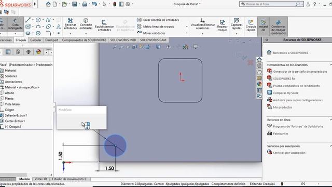This screenshot has height=187, width=332.
Task: Open the ConfigurationManager tab icon
Action: [x=18, y=52]
